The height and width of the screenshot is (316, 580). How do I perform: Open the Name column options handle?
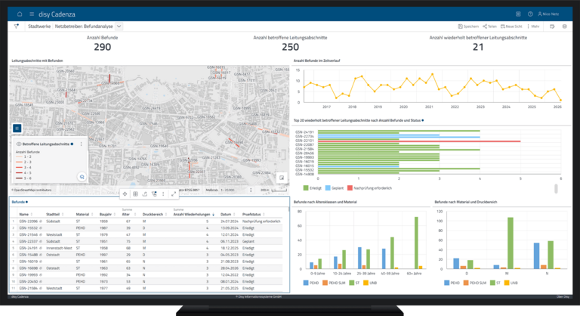(32, 215)
